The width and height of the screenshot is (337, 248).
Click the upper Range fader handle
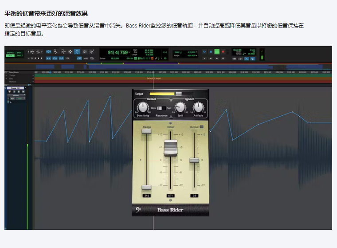point(147,131)
